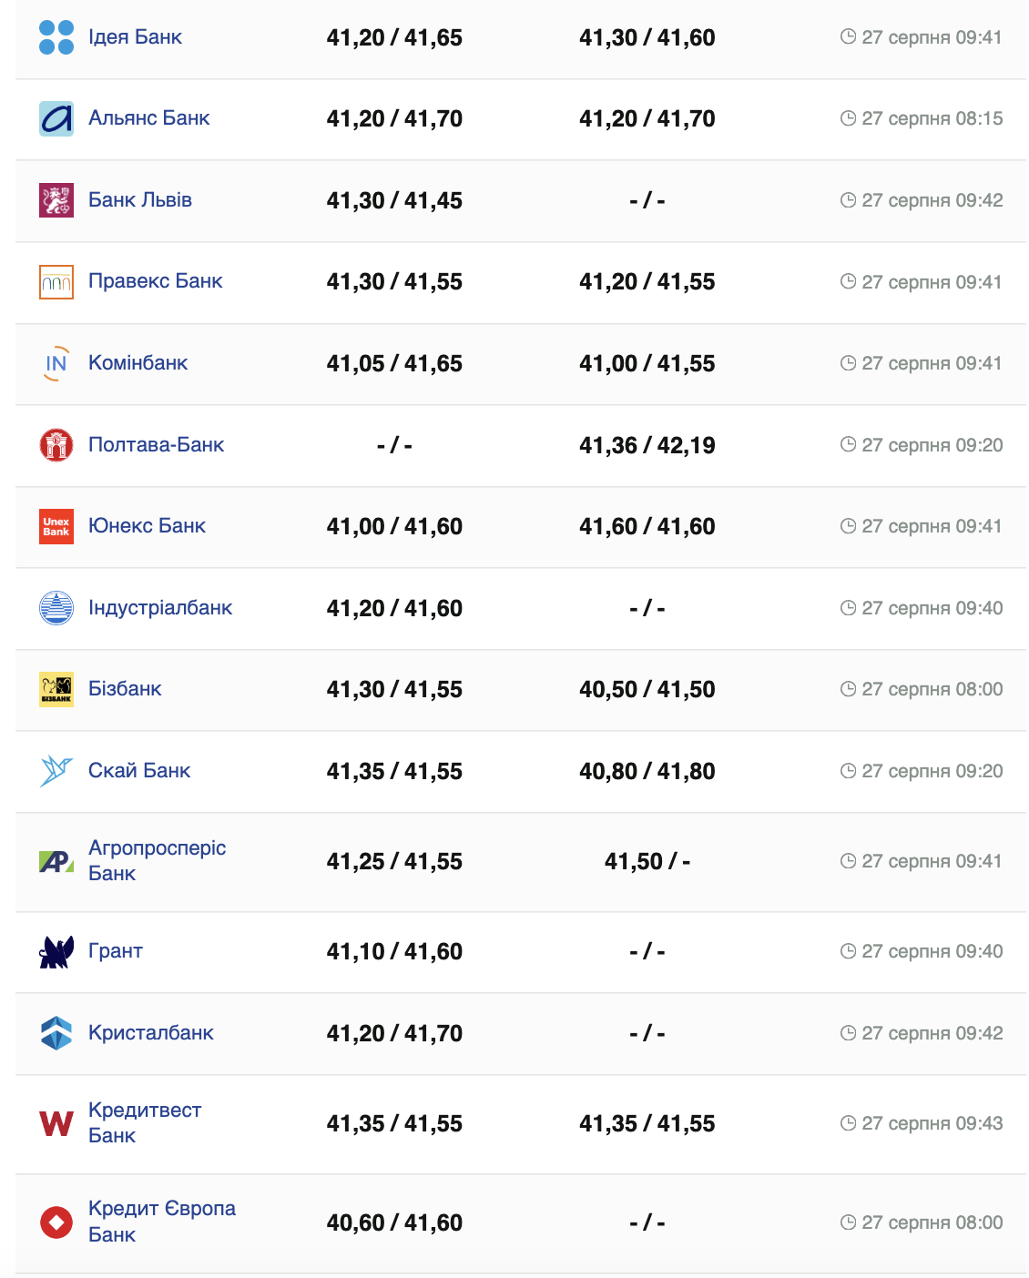Click the Альянс Банк logo icon
Viewport: 1029px width, 1278px height.
pos(56,118)
